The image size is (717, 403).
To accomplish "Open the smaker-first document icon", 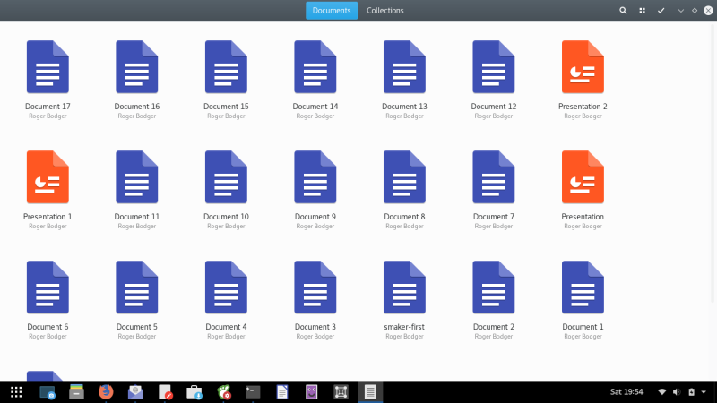I will (404, 287).
